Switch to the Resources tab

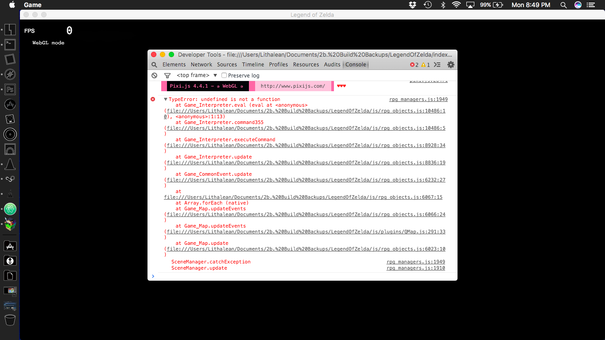point(306,65)
